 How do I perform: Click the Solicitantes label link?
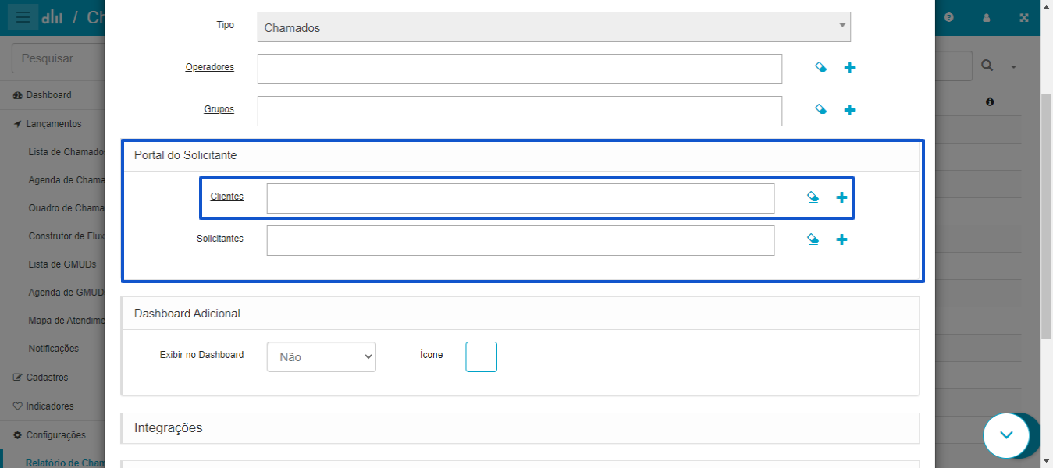pyautogui.click(x=220, y=239)
